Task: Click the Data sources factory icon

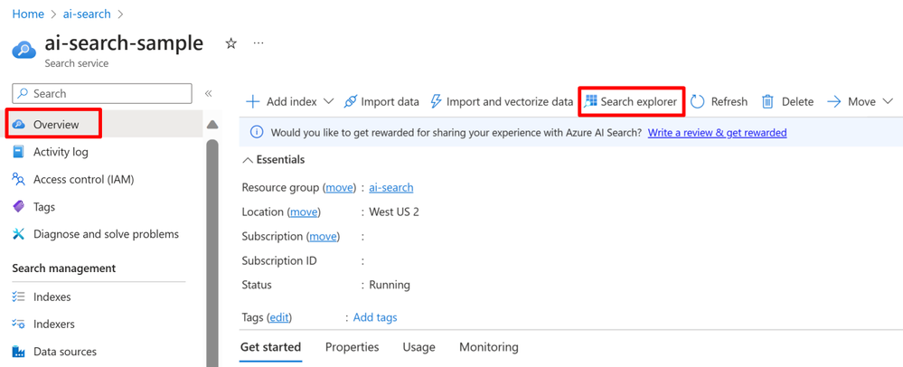Action: pyautogui.click(x=19, y=352)
